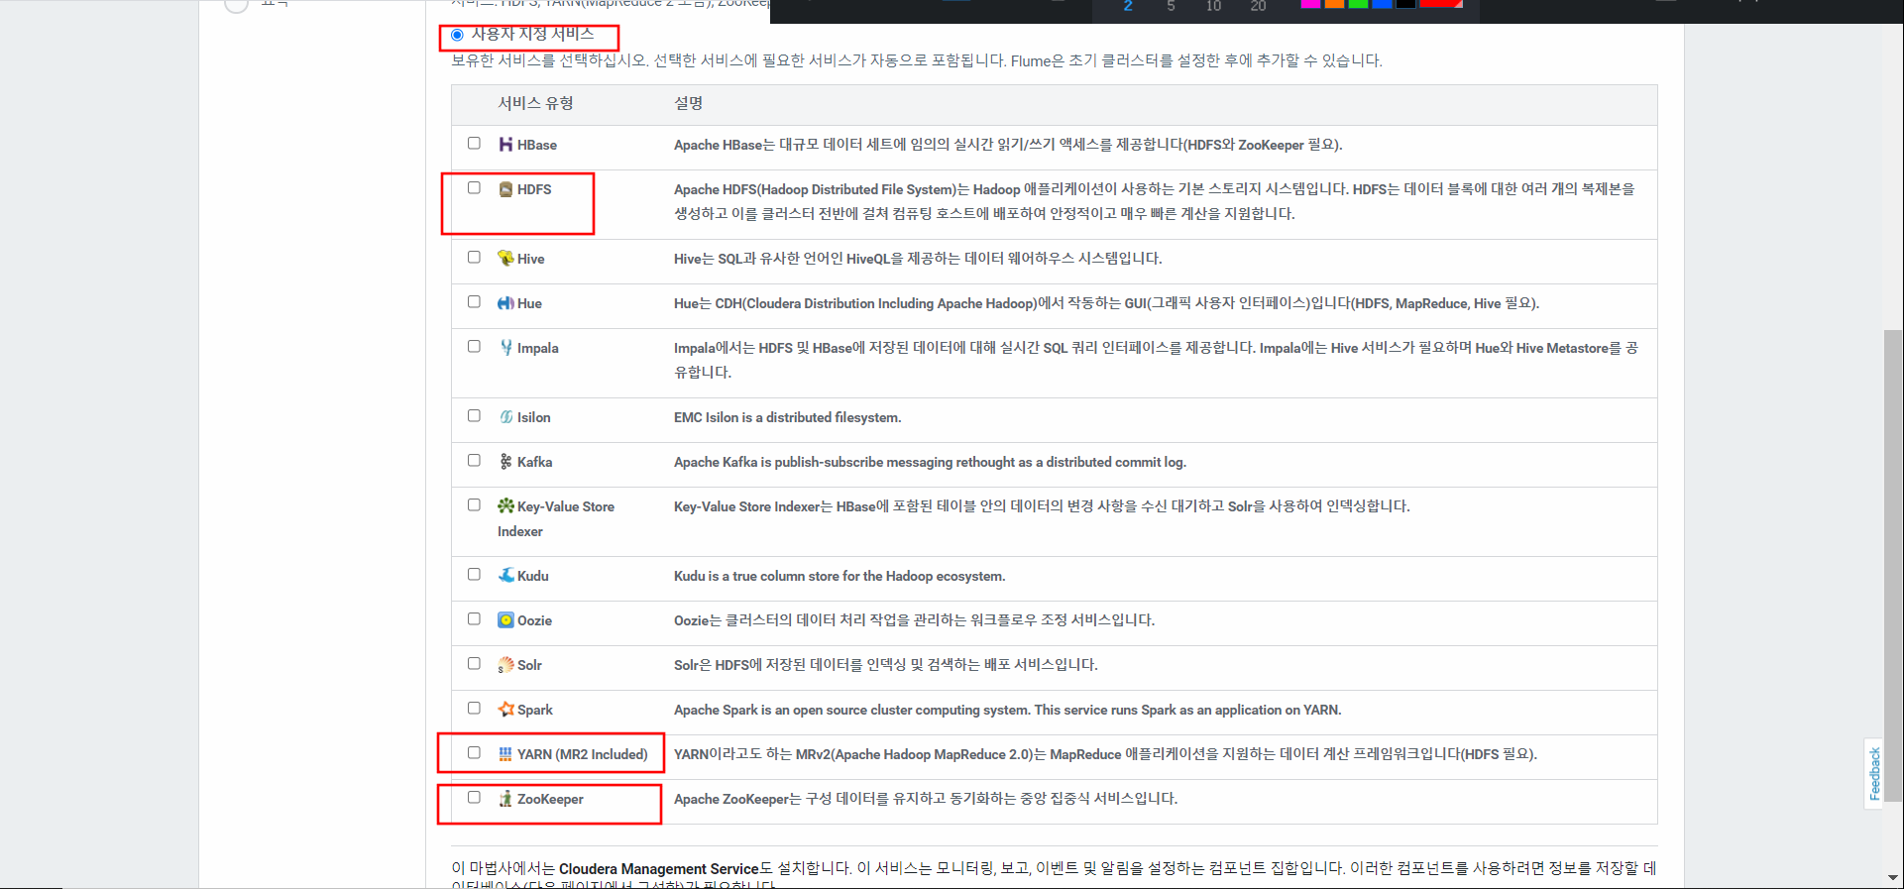Click the Isilon service icon

505,417
